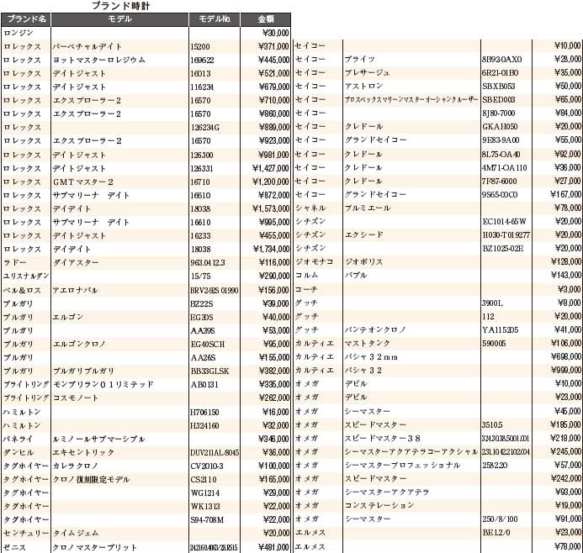
Task: Click model number BB33GLSK
Action: [x=209, y=371]
